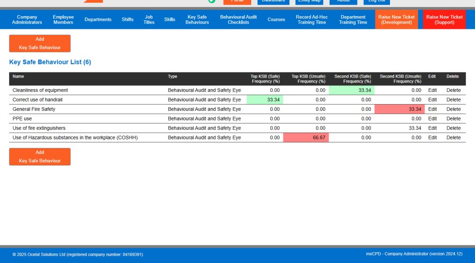This screenshot has height=263, width=475.
Task: Open Record Ad-Hoc Training Time
Action: click(312, 19)
